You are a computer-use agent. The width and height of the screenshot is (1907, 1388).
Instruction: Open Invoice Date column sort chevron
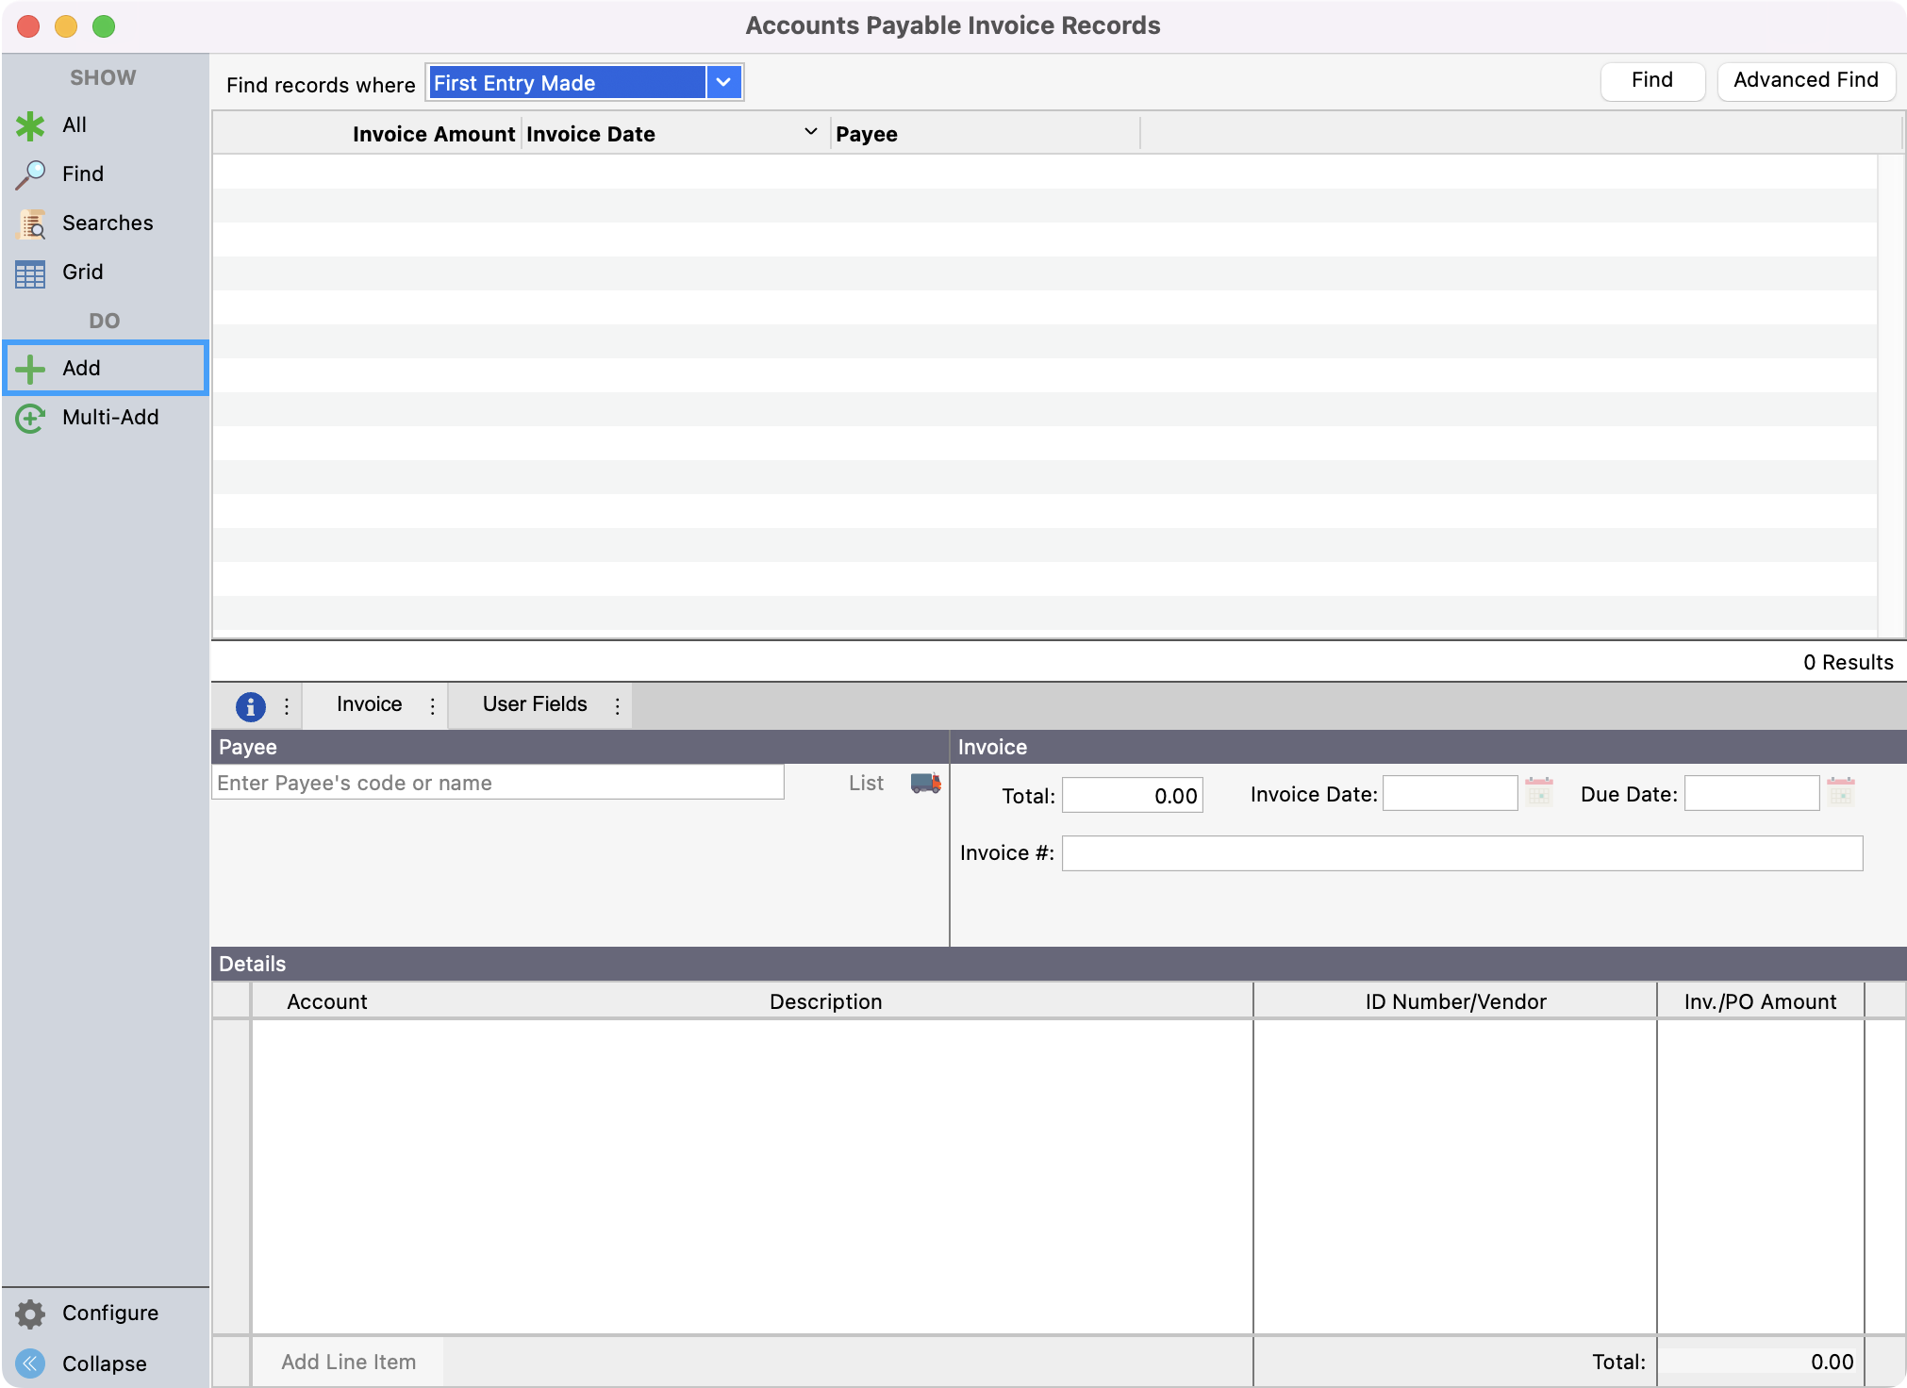coord(810,133)
